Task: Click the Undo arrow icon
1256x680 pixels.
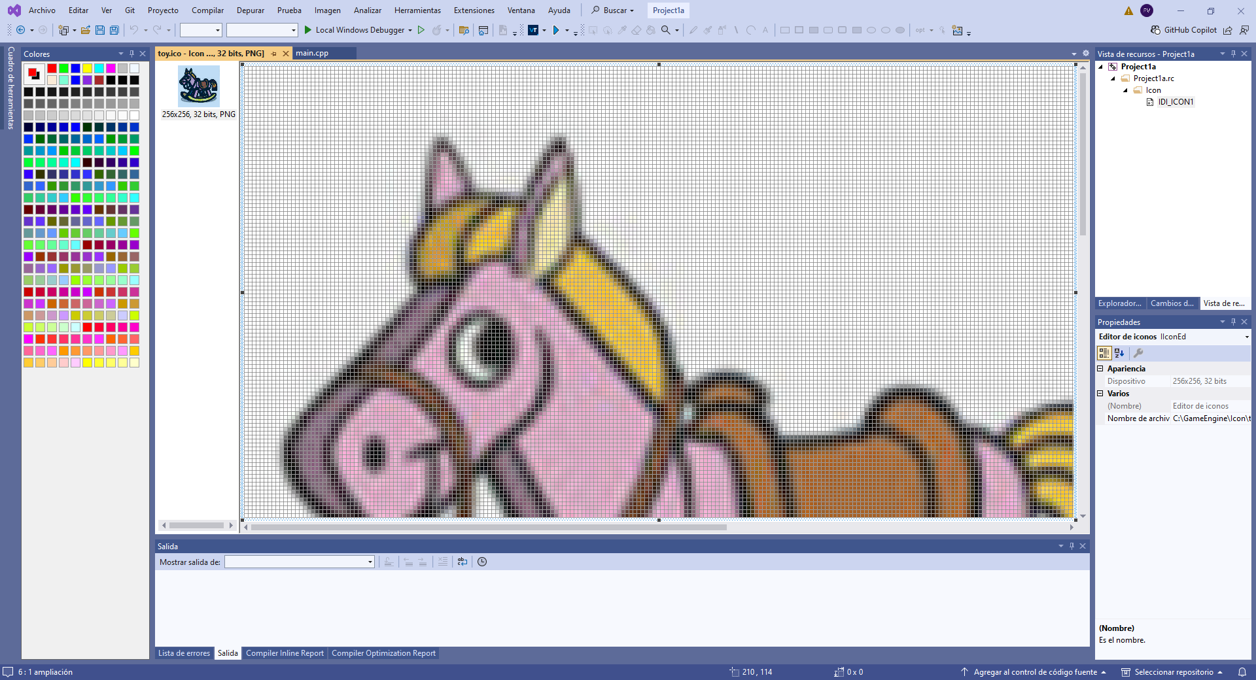Action: (133, 30)
